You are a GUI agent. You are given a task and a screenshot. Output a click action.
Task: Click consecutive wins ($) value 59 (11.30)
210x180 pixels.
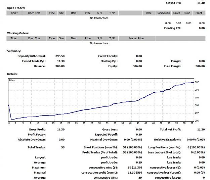click(135, 168)
